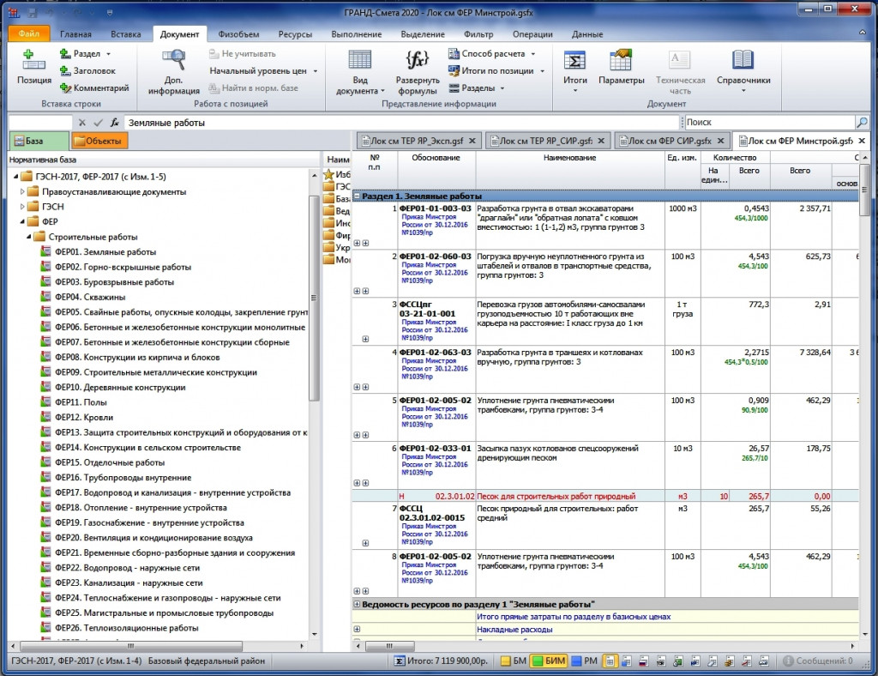The height and width of the screenshot is (676, 878).
Task: Open the Накладные расходы link
Action: (x=514, y=630)
